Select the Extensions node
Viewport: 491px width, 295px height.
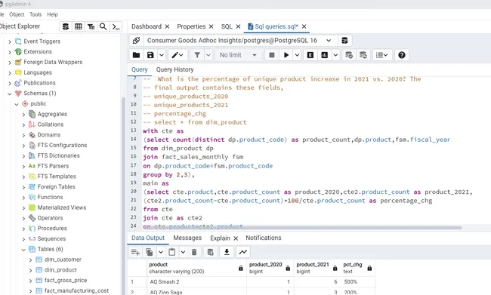click(38, 51)
